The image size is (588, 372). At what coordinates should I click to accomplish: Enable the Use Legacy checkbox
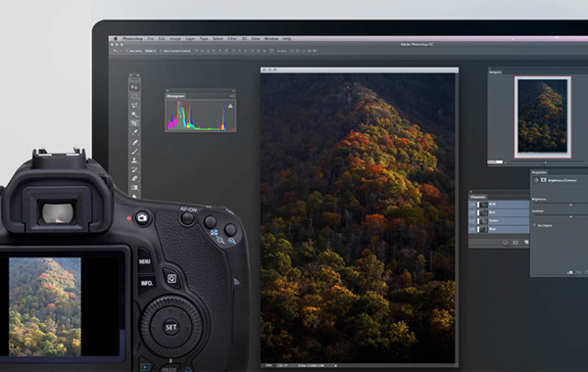tap(534, 225)
